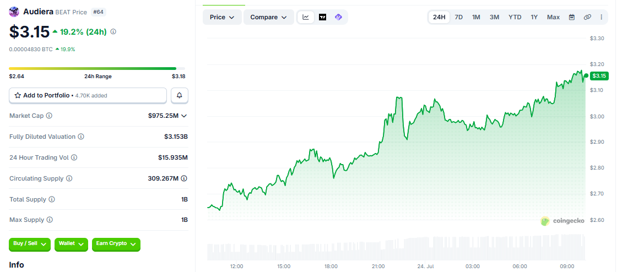Select the 24H time range tab
This screenshot has height=272, width=617.
[439, 17]
